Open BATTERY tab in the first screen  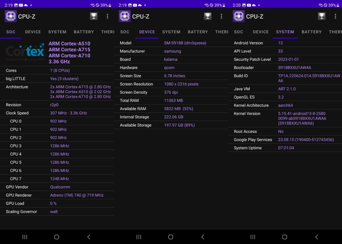(84, 32)
